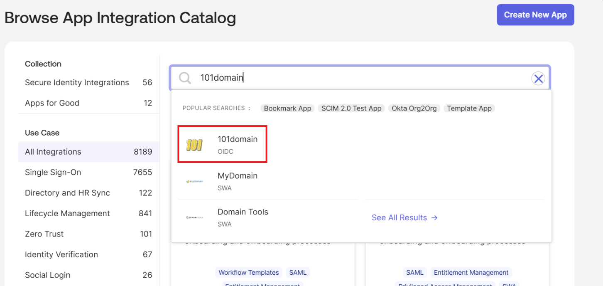Select the highlighted 101domain OIDC result
Viewport: 603px width, 286px height.
click(x=222, y=144)
